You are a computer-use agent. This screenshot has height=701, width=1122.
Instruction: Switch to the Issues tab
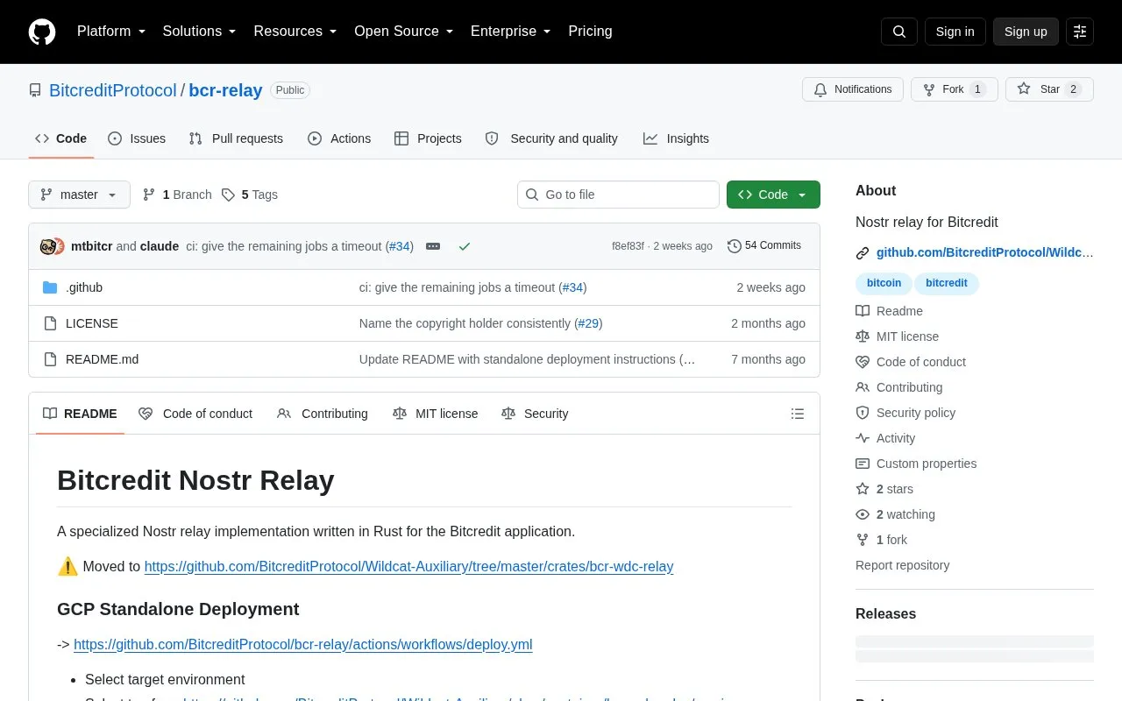pyautogui.click(x=137, y=138)
